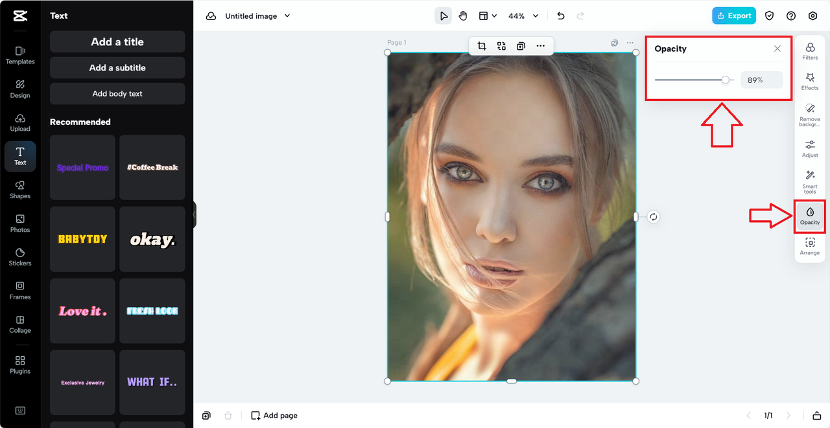This screenshot has width=830, height=428.
Task: Open the Arrange tool
Action: click(x=810, y=247)
